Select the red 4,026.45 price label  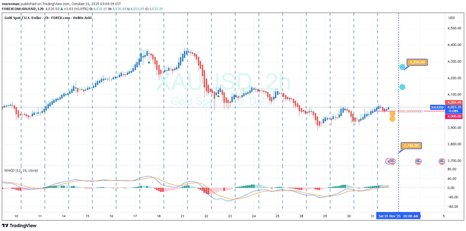454,102
